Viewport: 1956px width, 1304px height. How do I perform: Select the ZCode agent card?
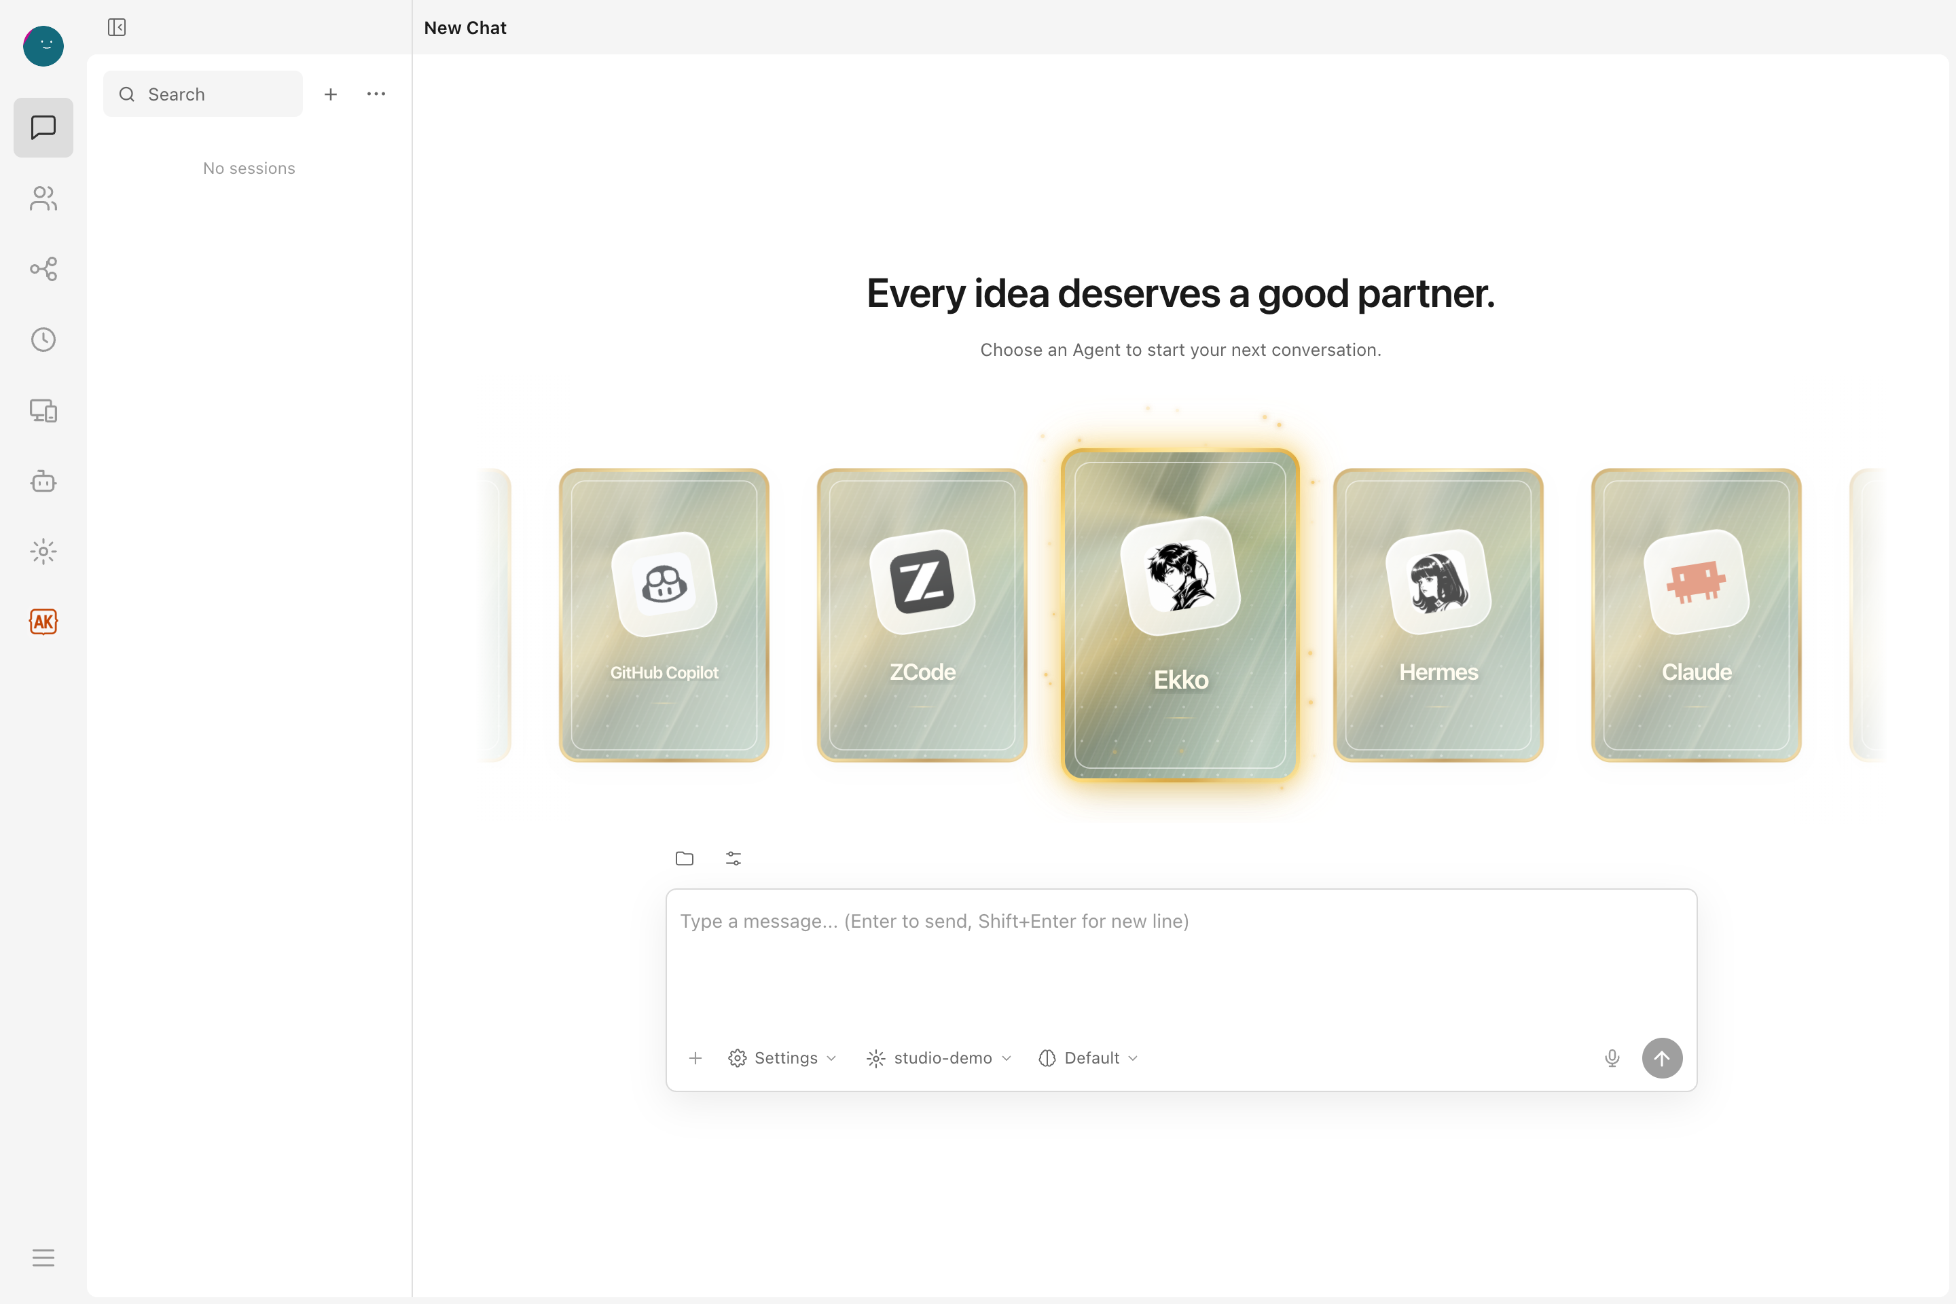pos(922,615)
